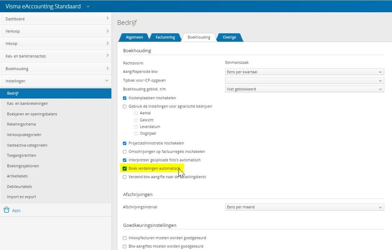Toggle Boek verdelingen automatisch checkbox
This screenshot has width=392, height=250.
[x=124, y=168]
